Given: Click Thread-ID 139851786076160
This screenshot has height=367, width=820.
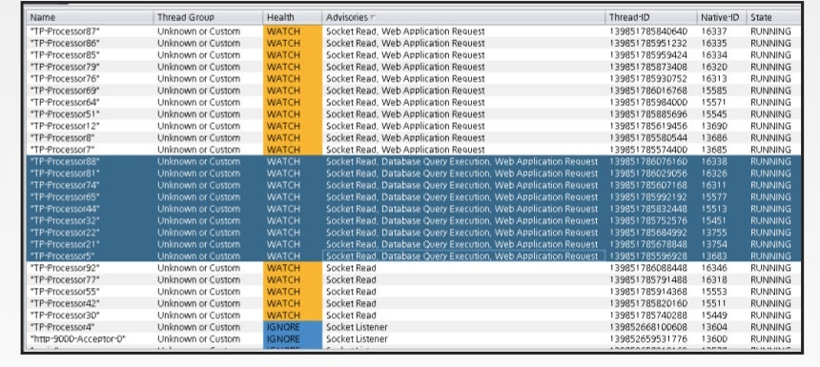Looking at the screenshot, I should pos(648,161).
